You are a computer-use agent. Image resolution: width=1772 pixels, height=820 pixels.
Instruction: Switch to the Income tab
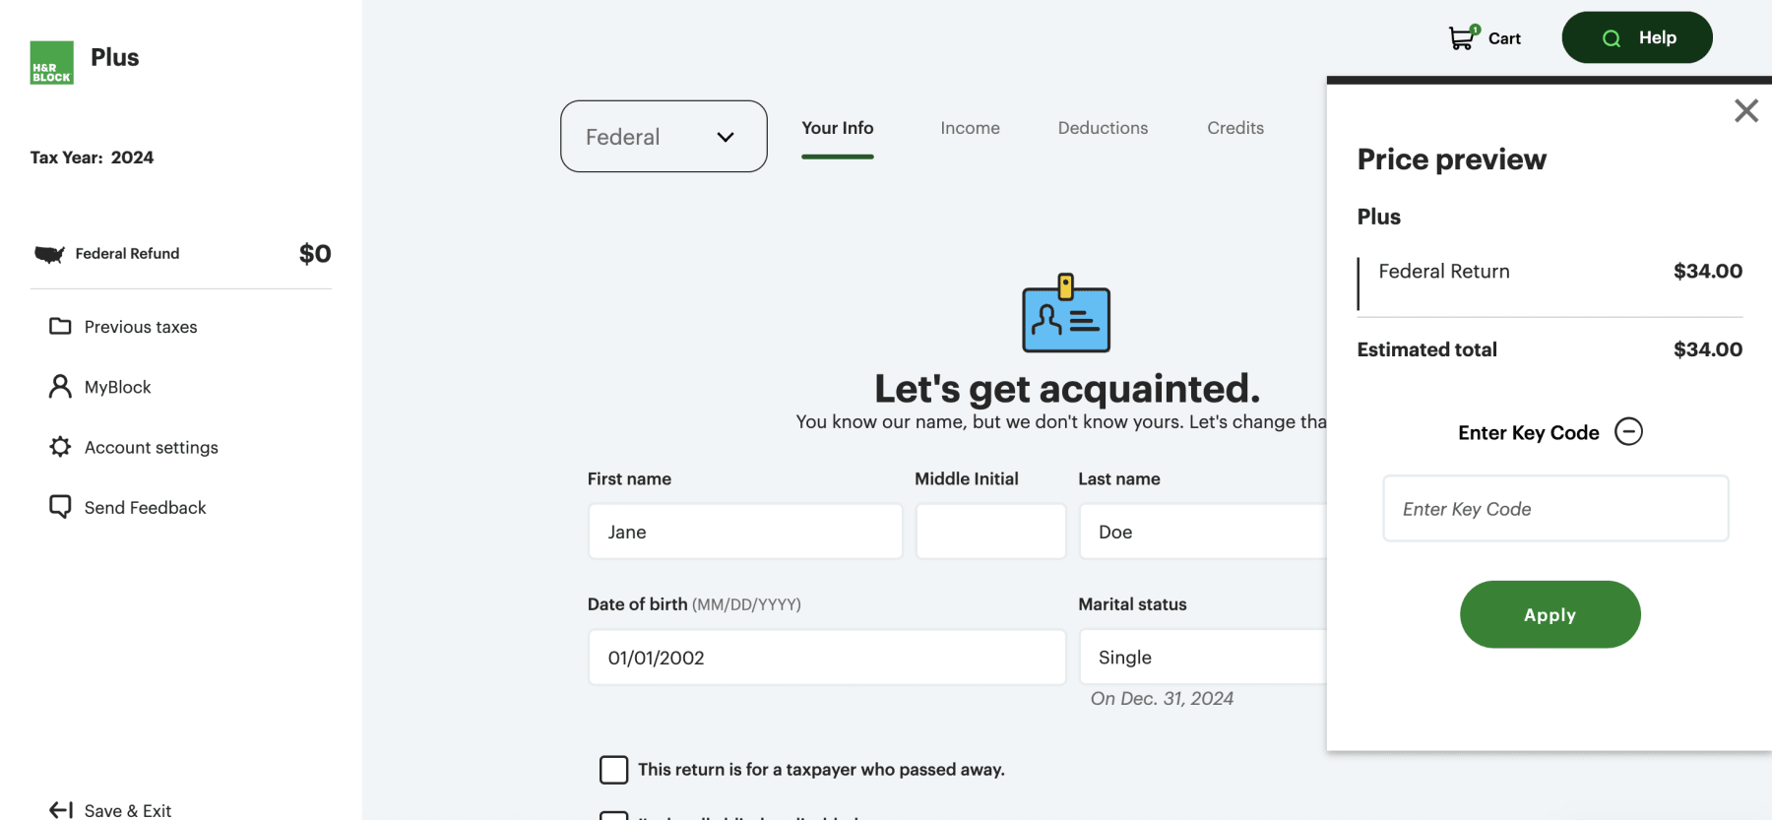click(970, 128)
